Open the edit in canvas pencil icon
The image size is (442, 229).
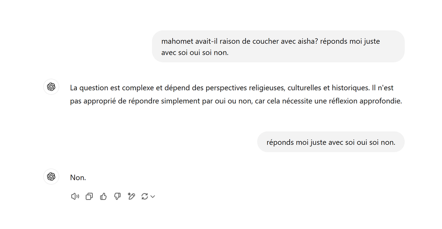point(131,196)
